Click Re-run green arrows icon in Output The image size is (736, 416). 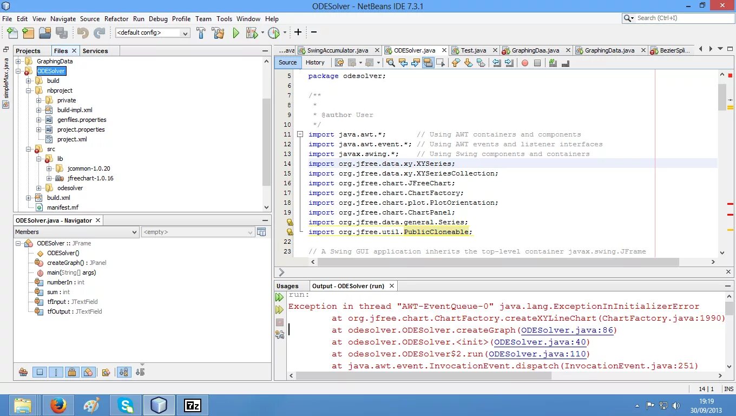(x=279, y=297)
